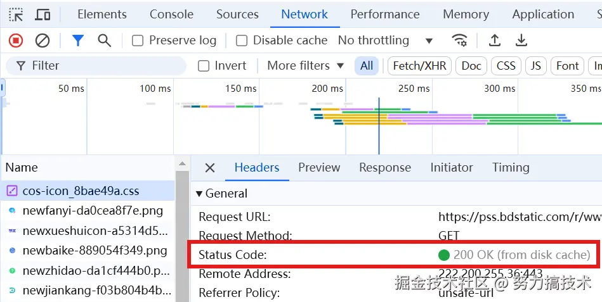Tick the Invert filter checkbox
Screen dimensions: 602x302
click(204, 66)
